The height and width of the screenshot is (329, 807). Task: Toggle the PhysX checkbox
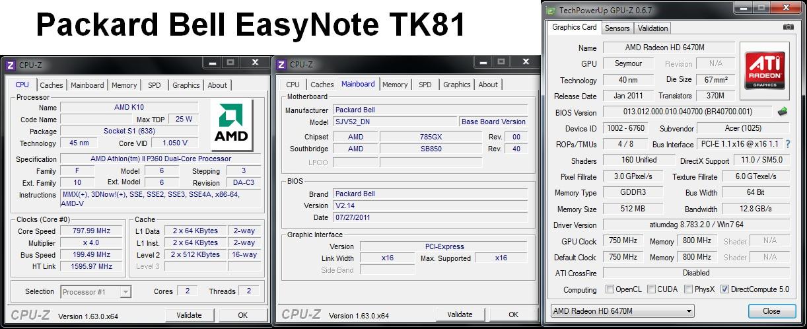pos(689,289)
